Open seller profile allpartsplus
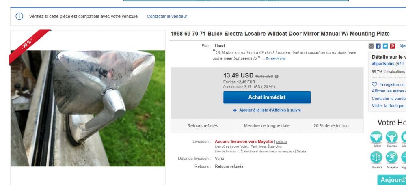The image size is (406, 185). 383,63
